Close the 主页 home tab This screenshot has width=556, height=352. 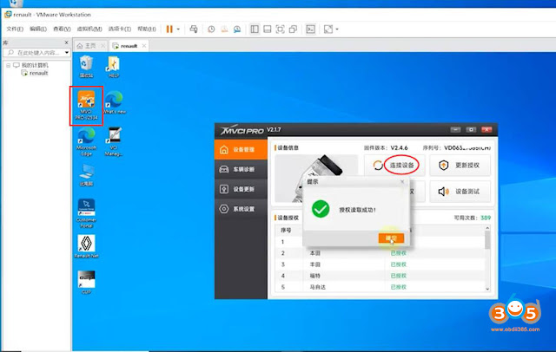(x=103, y=46)
